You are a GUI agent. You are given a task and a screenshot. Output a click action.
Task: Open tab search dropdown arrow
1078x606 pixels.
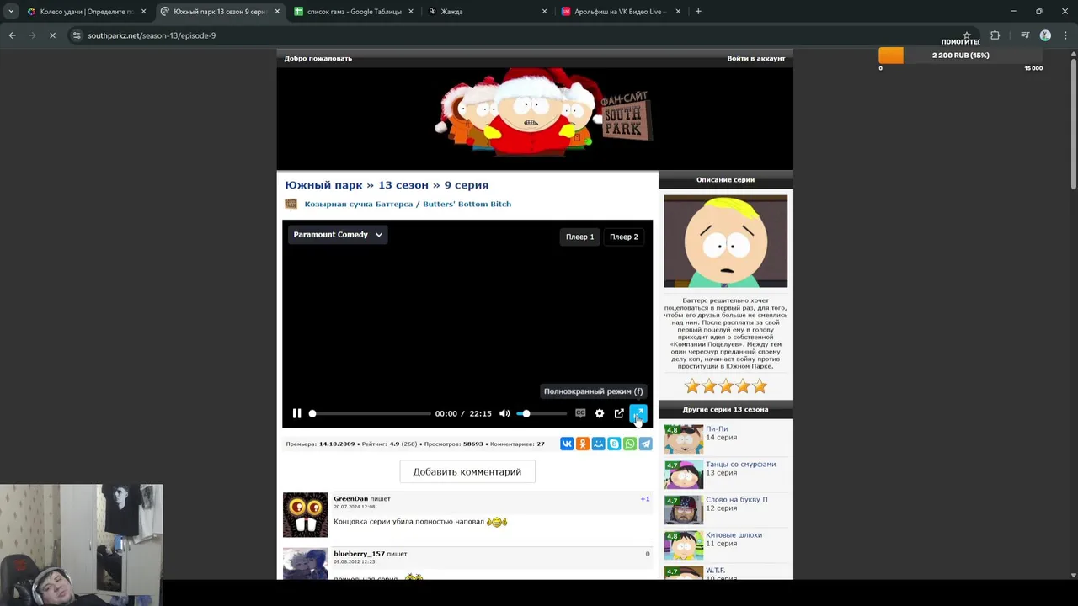[x=11, y=12]
